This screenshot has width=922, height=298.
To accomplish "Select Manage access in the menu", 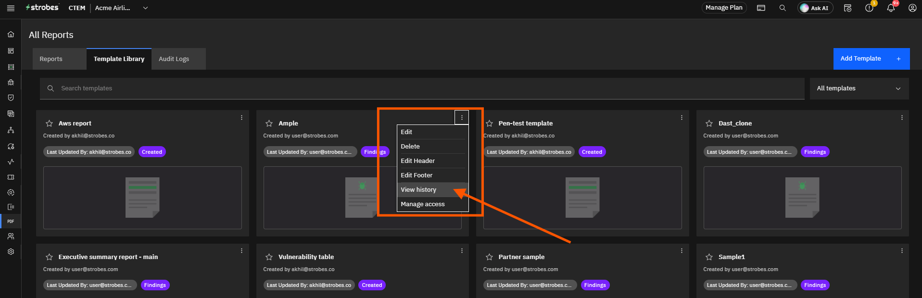I will [432, 204].
